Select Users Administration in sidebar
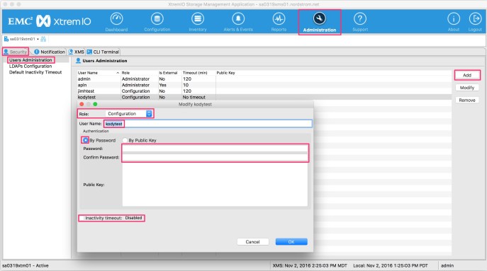The width and height of the screenshot is (487, 271). [x=30, y=60]
